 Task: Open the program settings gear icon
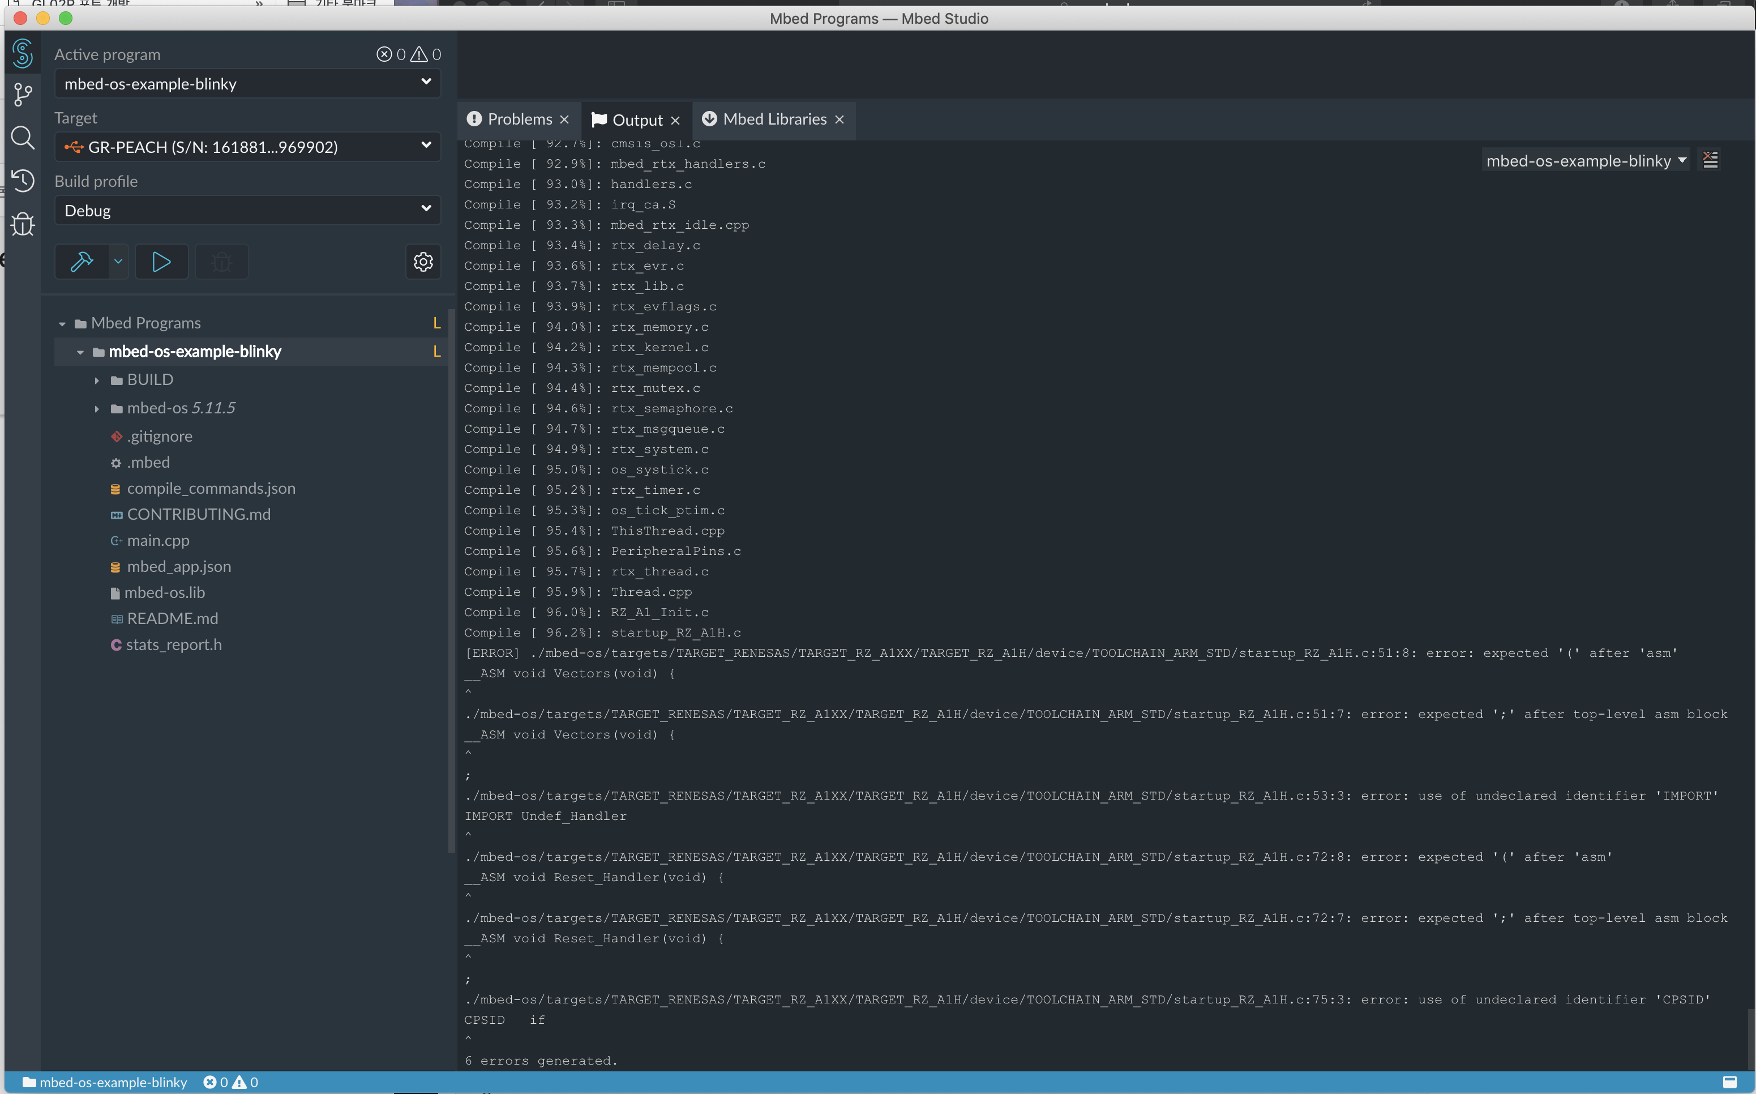423,261
